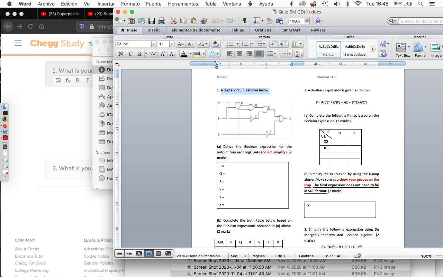Viewport: 443px width, 277px height.
Task: Switch to Print Layout view button
Action: 148,253
